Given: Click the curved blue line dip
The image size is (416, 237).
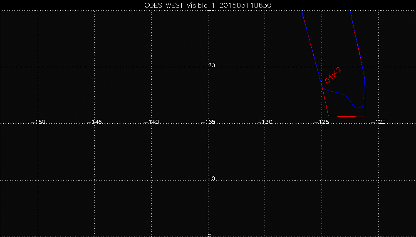Looking at the screenshot, I should pos(357,108).
